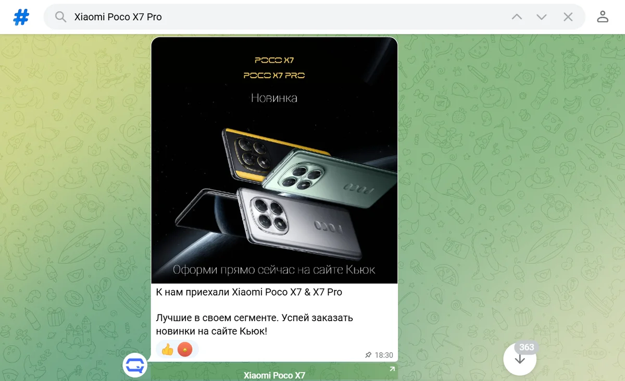Open the Poco X7 promo image
The width and height of the screenshot is (625, 381).
pos(274,160)
